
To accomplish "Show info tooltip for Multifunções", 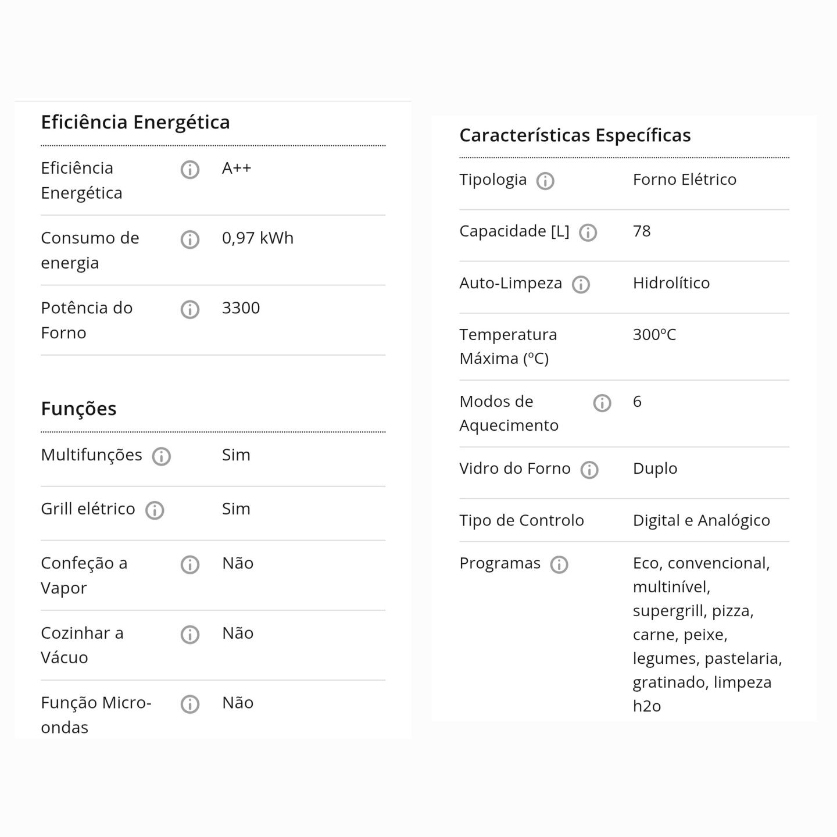I will click(x=162, y=456).
